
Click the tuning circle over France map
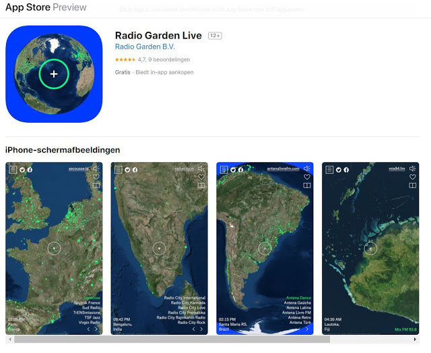tap(54, 248)
